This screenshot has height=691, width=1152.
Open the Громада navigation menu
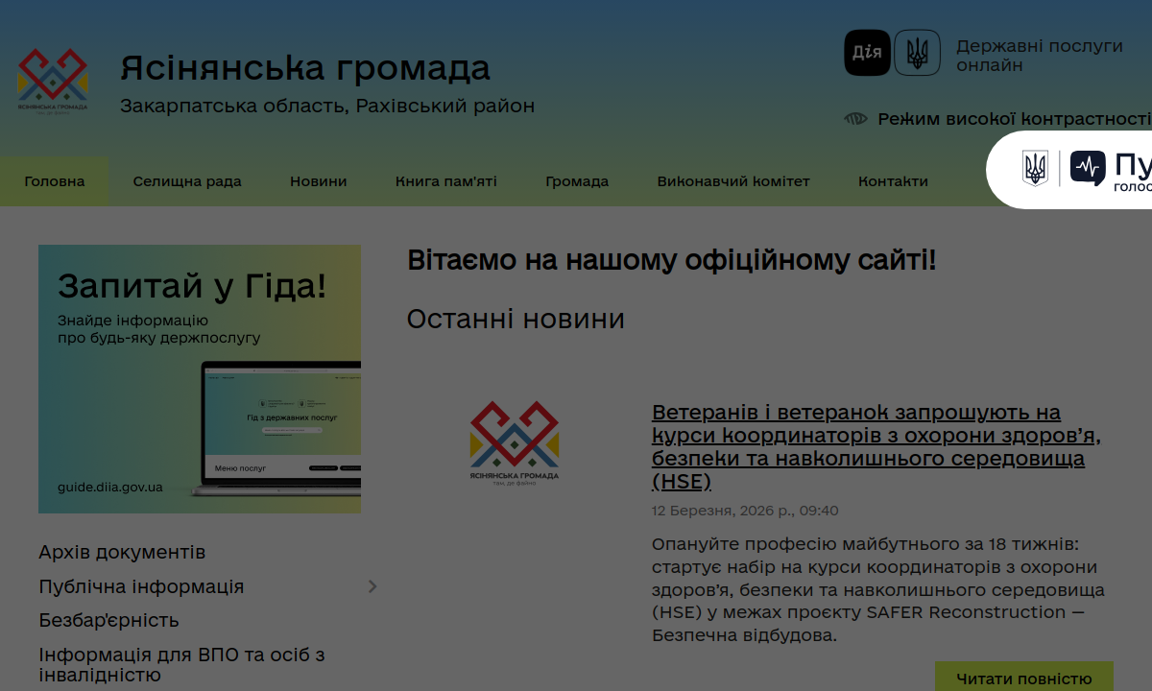pyautogui.click(x=577, y=181)
